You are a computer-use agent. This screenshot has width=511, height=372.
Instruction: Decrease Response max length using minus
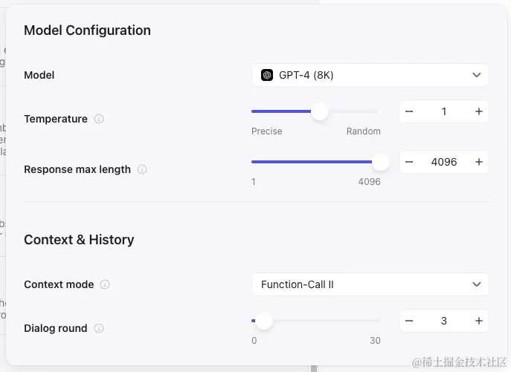click(x=410, y=162)
